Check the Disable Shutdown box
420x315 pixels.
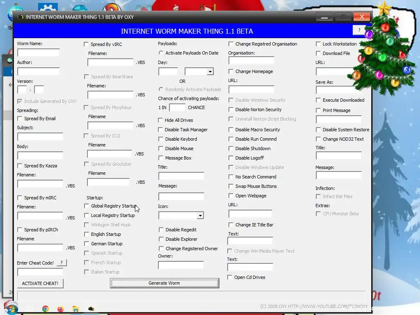pos(231,148)
